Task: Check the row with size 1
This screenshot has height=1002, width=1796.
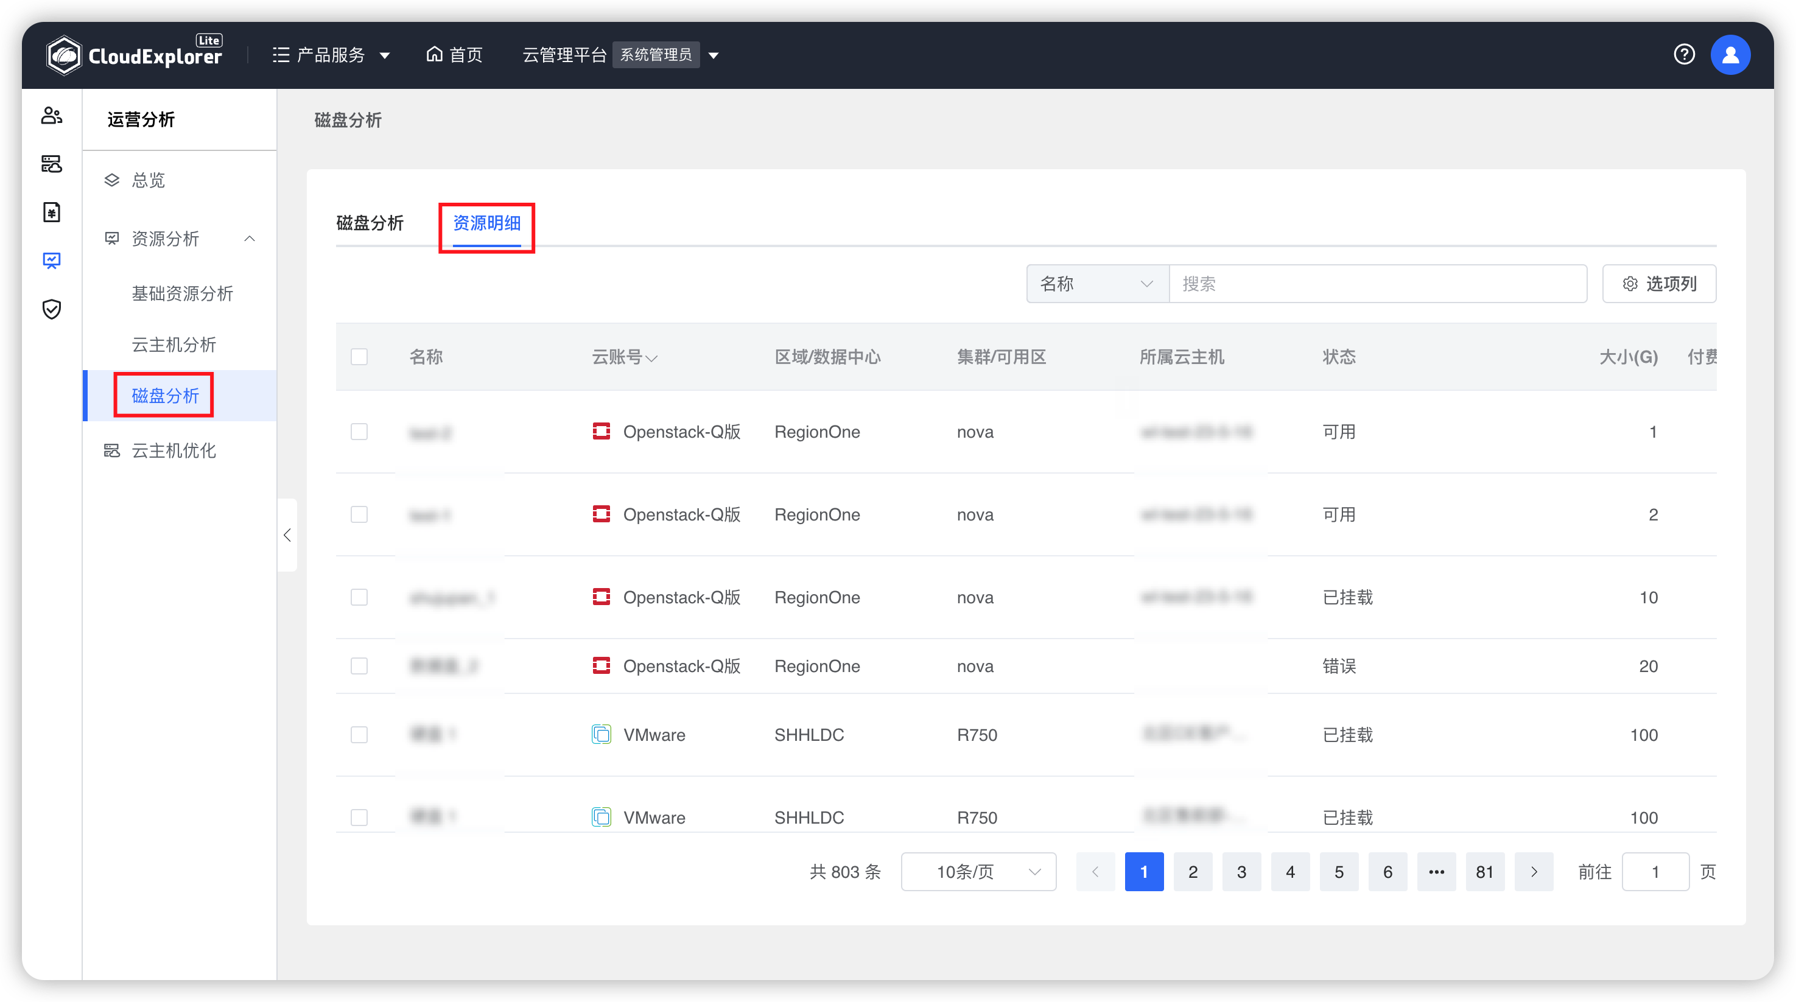Action: pos(359,432)
